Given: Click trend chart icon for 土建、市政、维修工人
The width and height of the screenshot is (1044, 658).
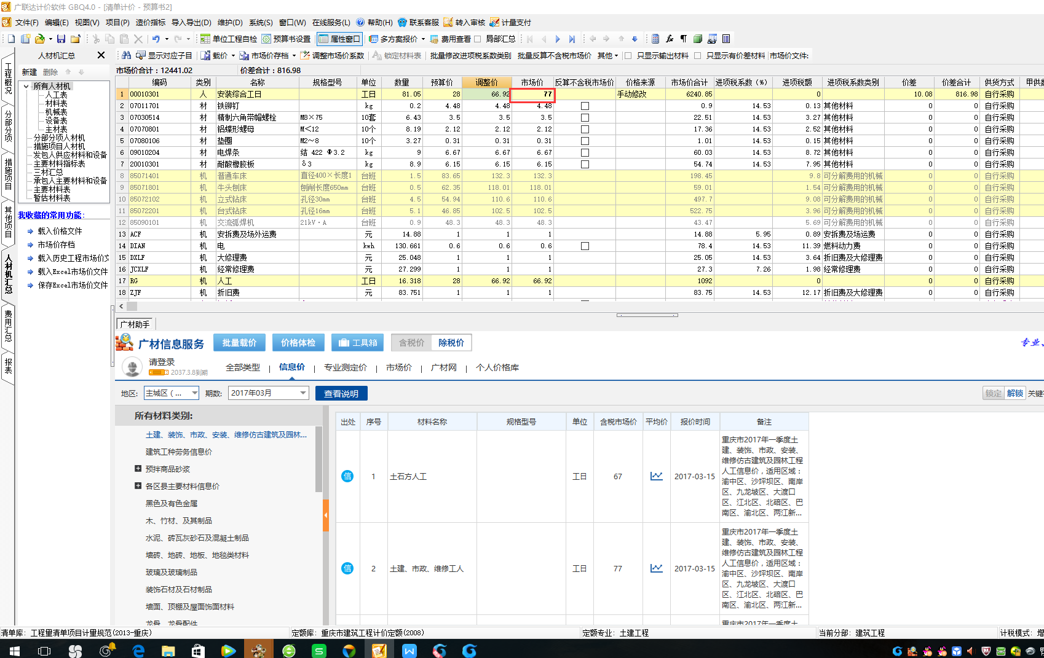Looking at the screenshot, I should click(x=657, y=568).
